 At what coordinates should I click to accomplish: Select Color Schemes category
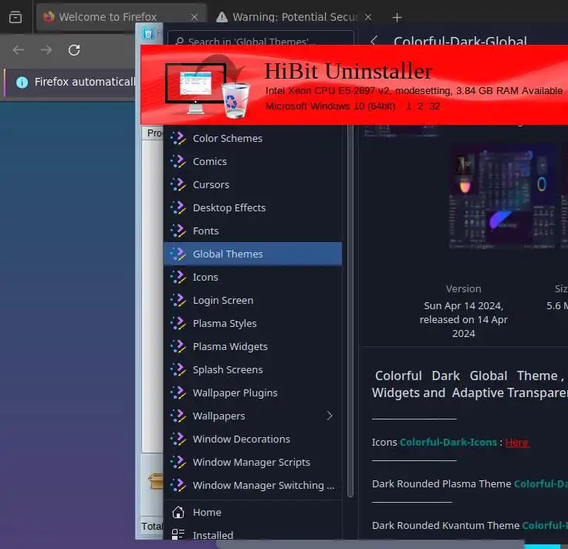tap(252, 138)
